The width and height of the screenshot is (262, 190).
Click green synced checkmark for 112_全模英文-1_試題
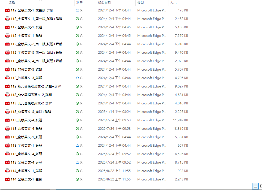click(x=77, y=27)
